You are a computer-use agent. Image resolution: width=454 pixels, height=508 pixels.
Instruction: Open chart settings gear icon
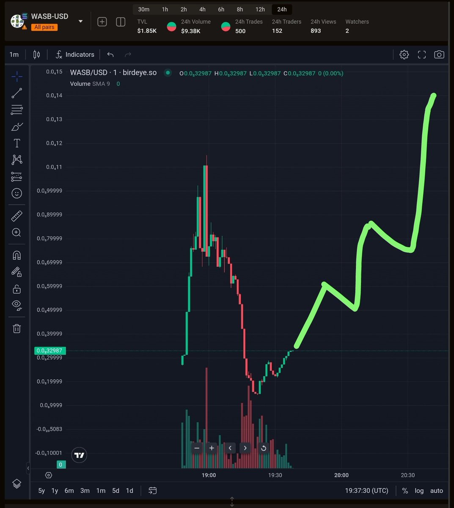coord(404,55)
